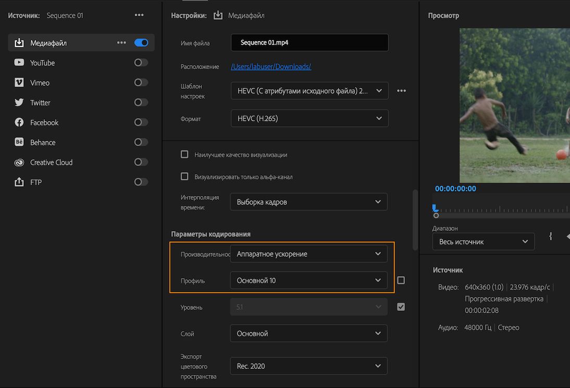Disable the Медиафайл export toggle
The width and height of the screenshot is (570, 388).
coord(141,43)
